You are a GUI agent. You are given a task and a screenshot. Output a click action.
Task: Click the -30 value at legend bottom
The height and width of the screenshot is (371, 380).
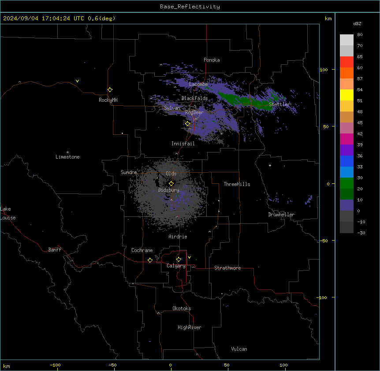point(361,233)
